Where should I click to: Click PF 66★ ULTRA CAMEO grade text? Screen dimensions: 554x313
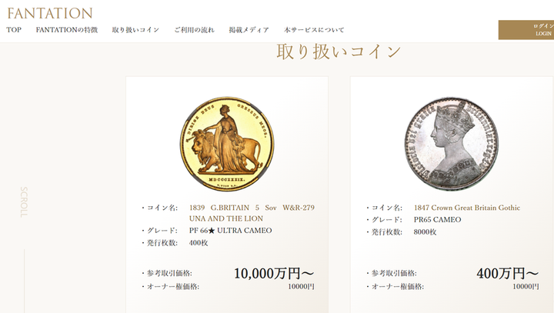coord(230,231)
